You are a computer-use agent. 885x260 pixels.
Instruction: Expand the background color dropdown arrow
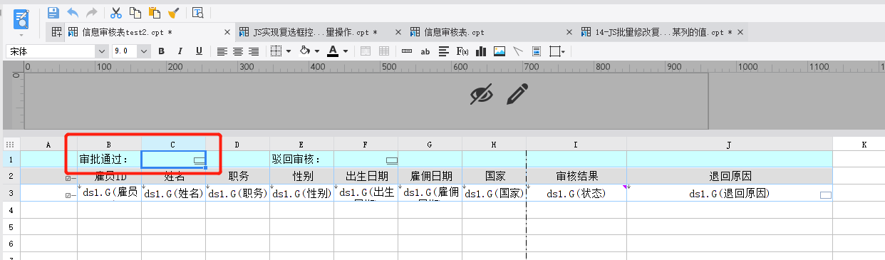[316, 51]
